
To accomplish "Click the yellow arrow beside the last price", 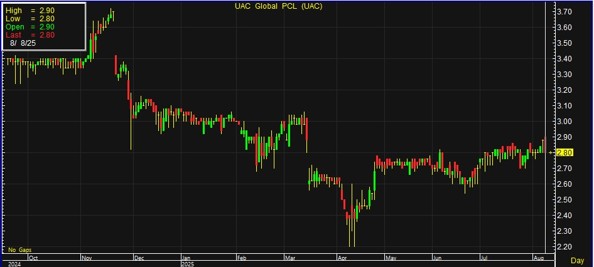I will pos(551,153).
